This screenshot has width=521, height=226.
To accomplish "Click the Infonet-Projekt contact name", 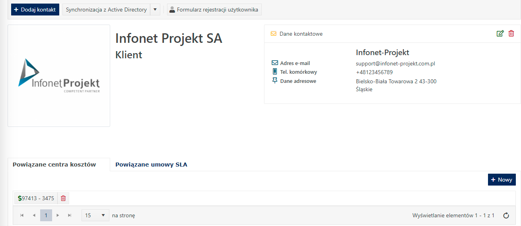I will [383, 52].
